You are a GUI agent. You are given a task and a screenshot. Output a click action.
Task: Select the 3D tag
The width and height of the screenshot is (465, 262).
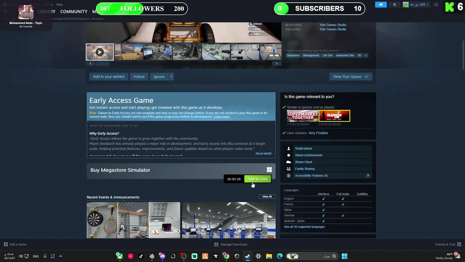[x=359, y=55]
